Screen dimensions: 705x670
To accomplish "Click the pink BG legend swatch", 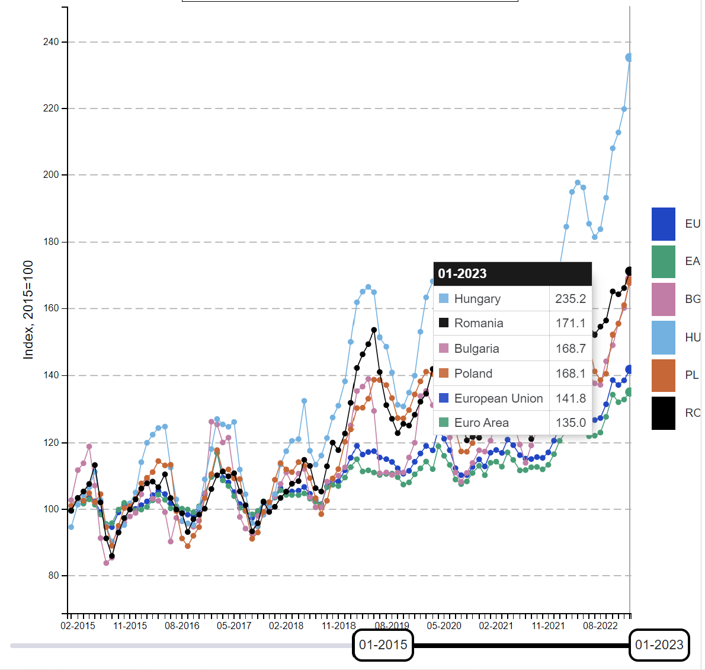I will pos(663,299).
